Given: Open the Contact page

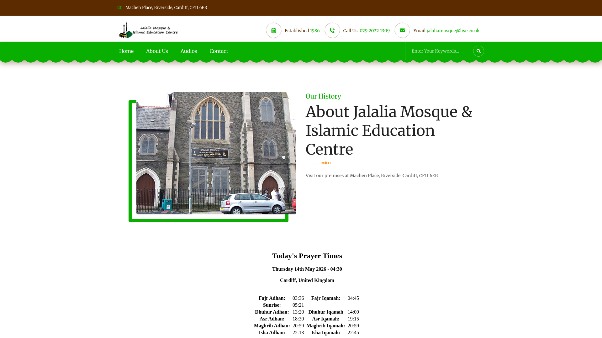Looking at the screenshot, I should coord(219,51).
